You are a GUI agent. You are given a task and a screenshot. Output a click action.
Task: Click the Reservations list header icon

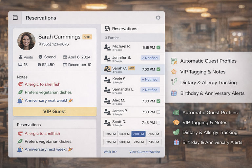[x=107, y=29]
